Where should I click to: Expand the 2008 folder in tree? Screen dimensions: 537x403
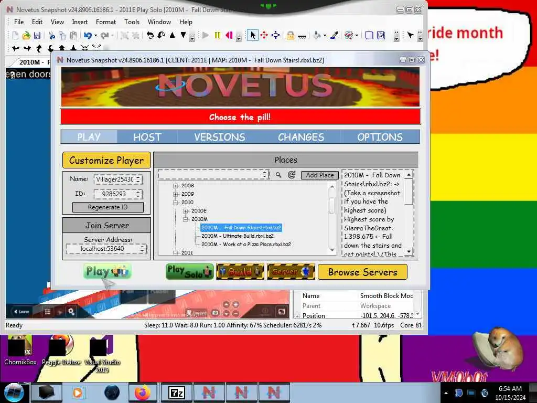pos(176,186)
